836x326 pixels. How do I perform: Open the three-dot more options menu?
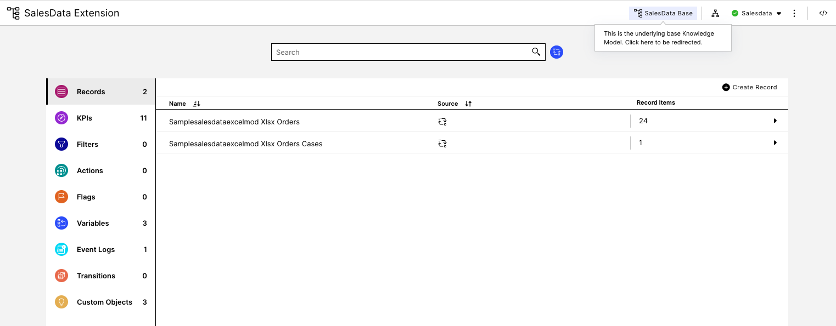[x=794, y=13]
